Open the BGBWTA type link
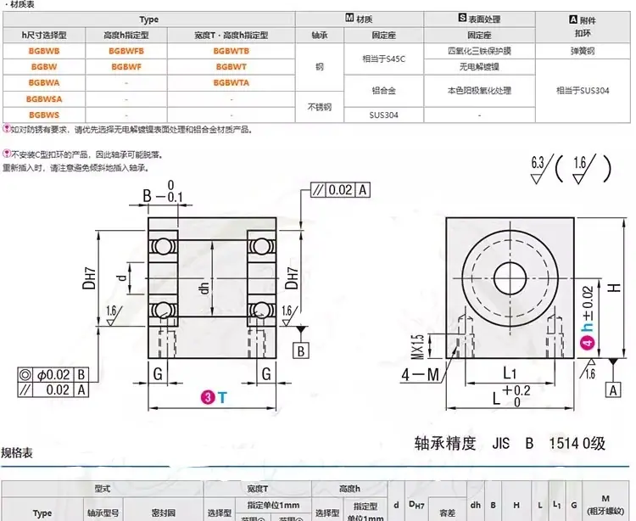 click(232, 83)
